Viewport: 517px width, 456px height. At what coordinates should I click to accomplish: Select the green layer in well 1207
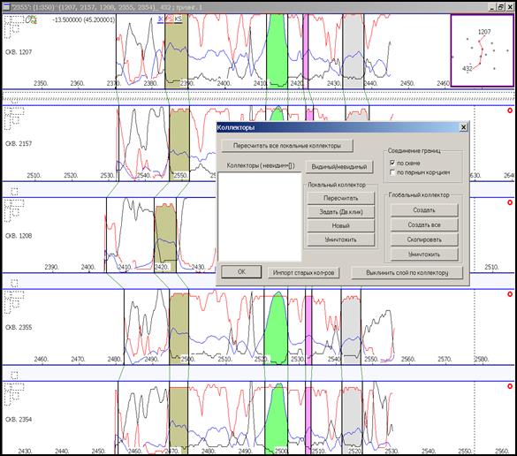(x=277, y=51)
